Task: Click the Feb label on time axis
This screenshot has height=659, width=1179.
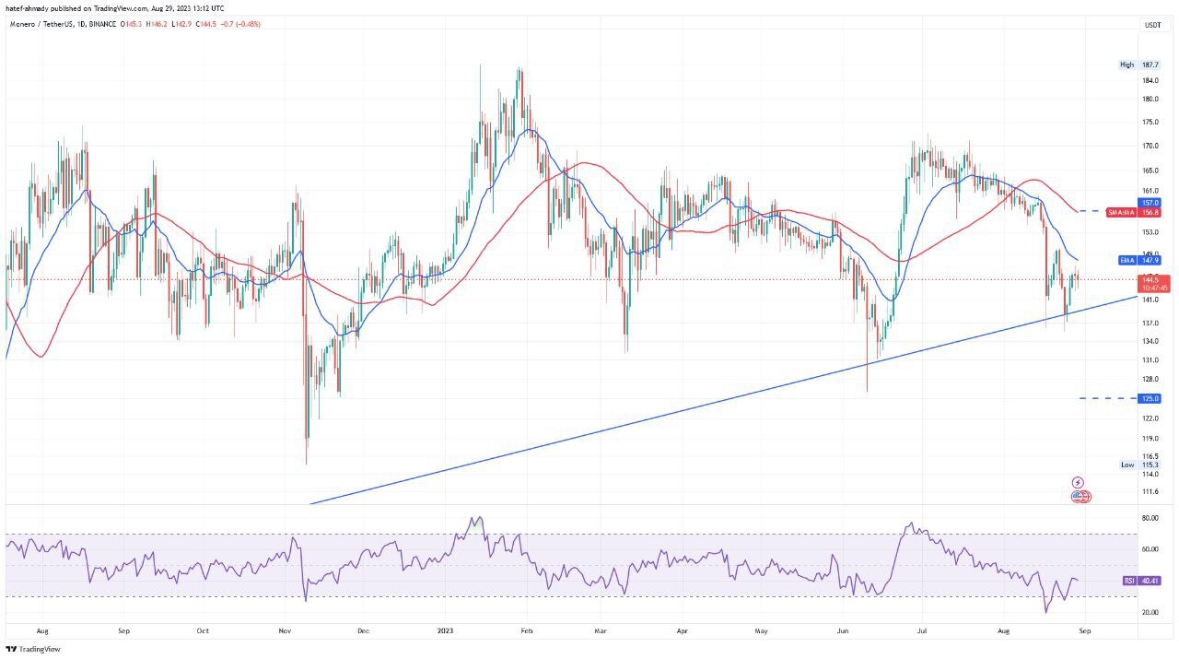Action: (527, 632)
